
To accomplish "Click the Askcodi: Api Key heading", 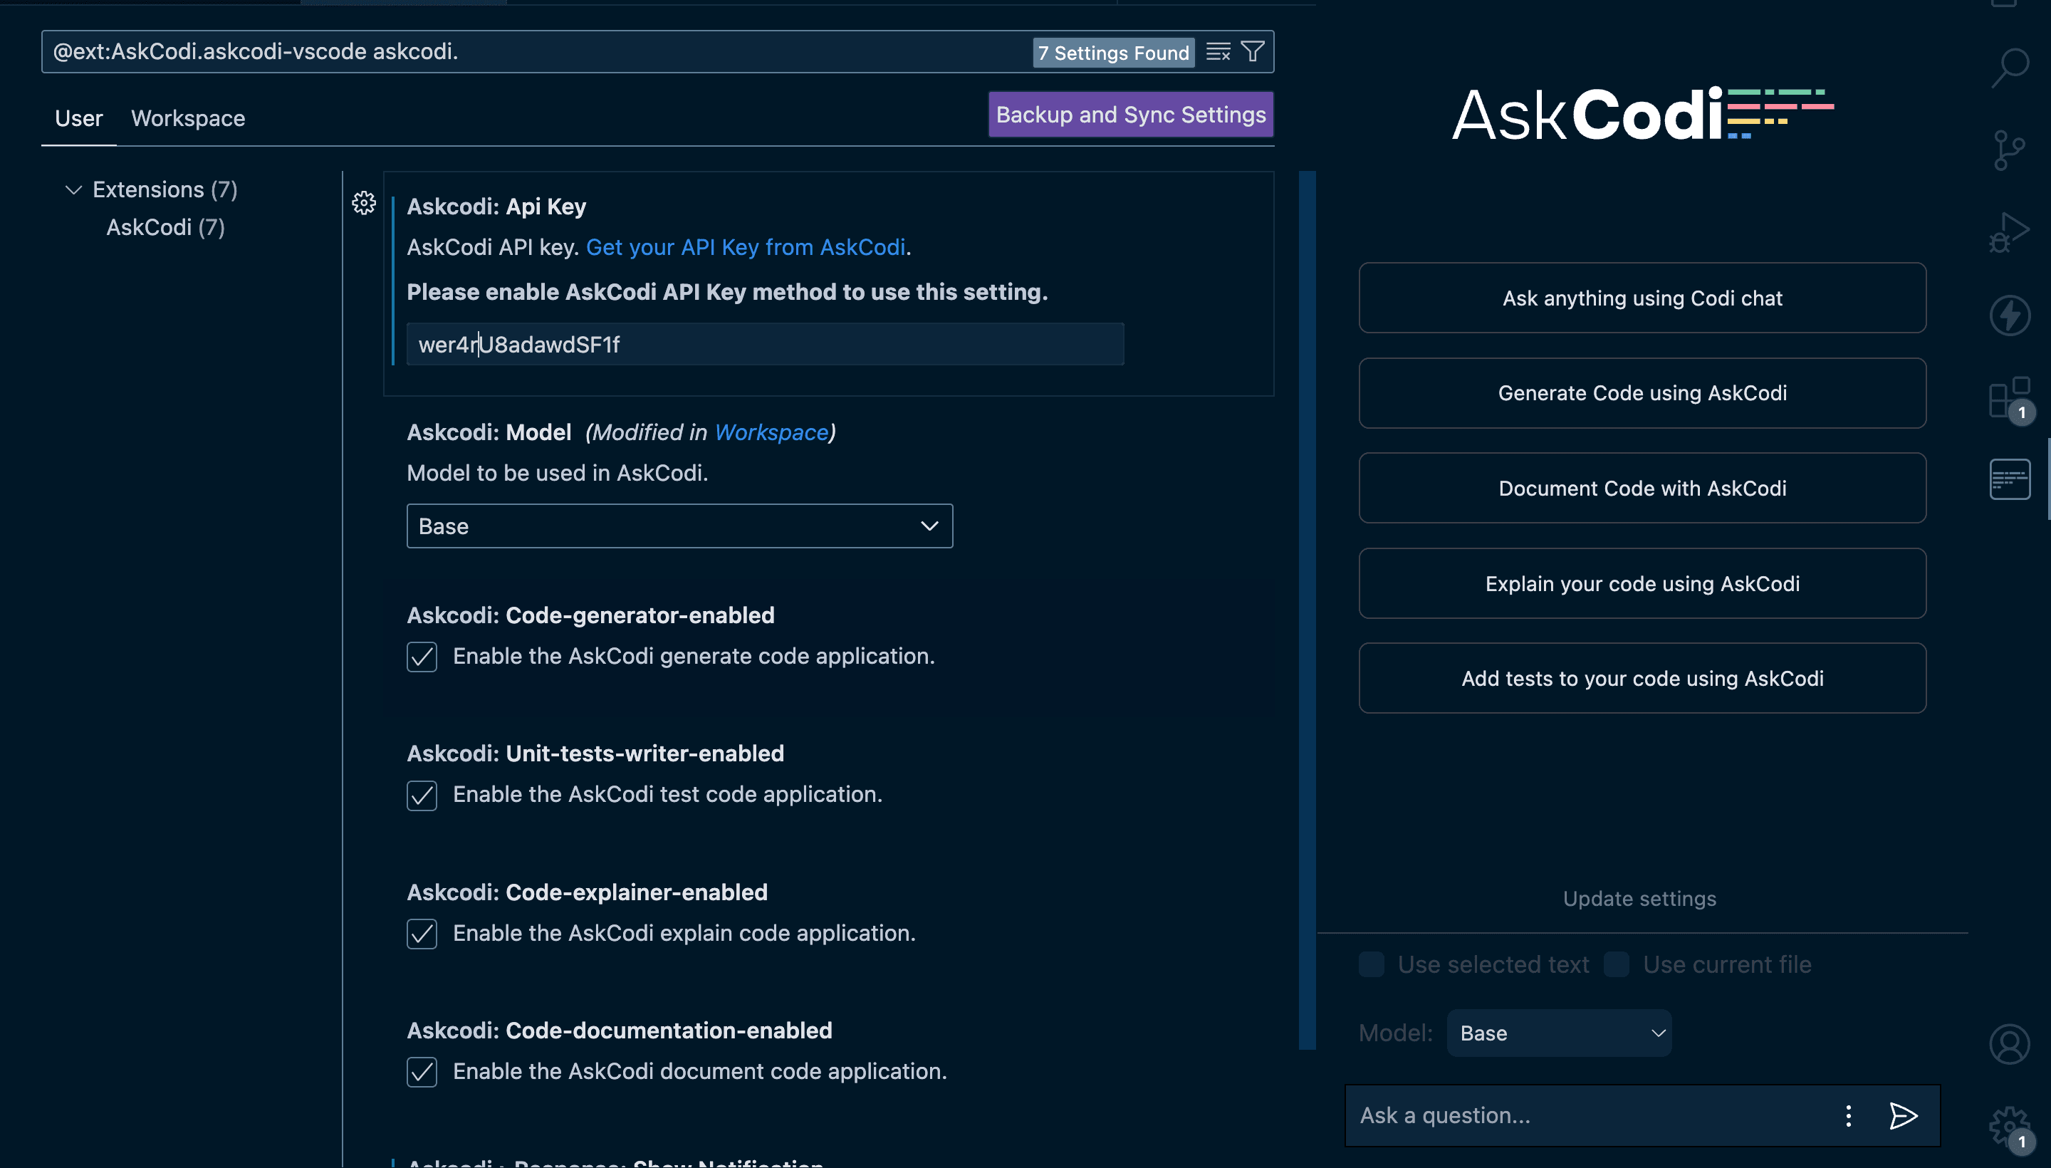I will [496, 207].
